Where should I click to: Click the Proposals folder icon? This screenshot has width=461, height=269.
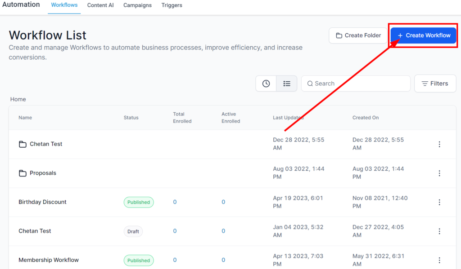pos(23,173)
